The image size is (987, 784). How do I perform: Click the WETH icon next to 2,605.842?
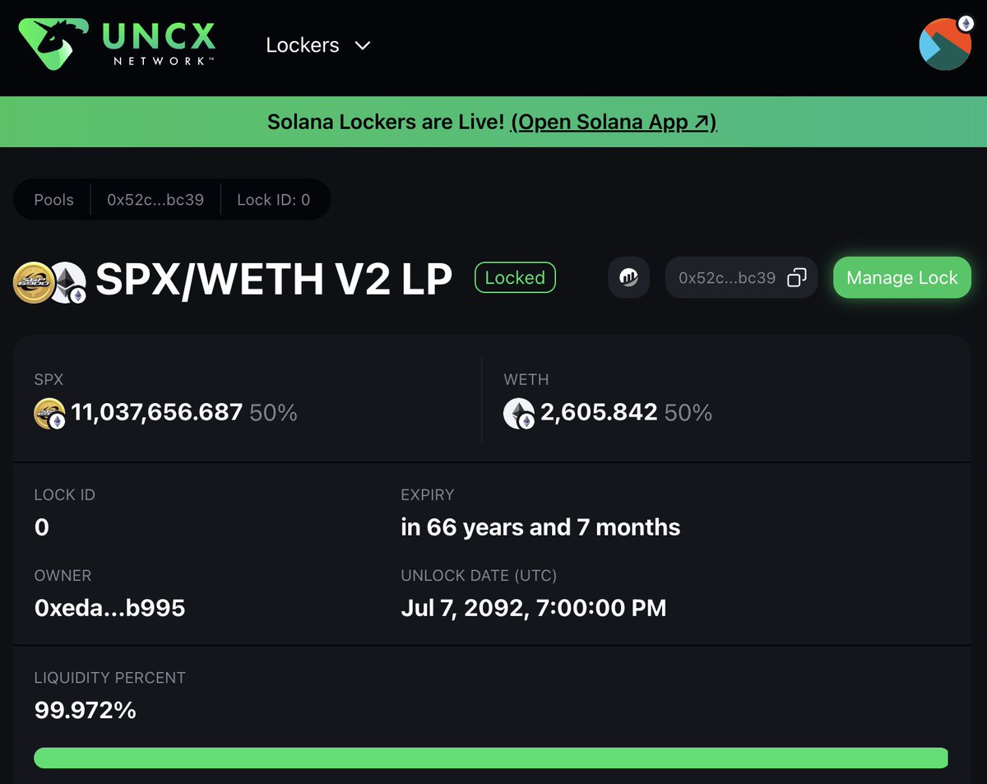tap(519, 413)
